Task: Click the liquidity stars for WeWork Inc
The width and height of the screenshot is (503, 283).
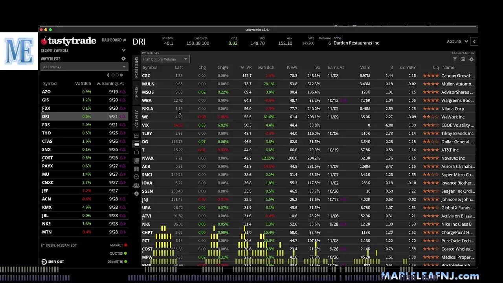Action: point(431,117)
